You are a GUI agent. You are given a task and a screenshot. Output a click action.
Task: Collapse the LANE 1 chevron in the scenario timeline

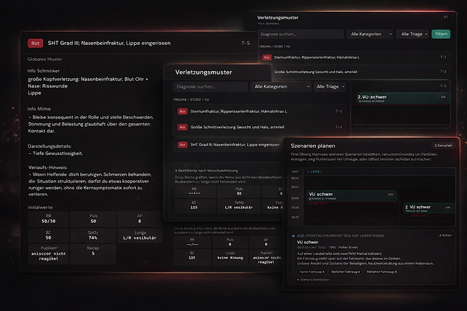[308, 172]
